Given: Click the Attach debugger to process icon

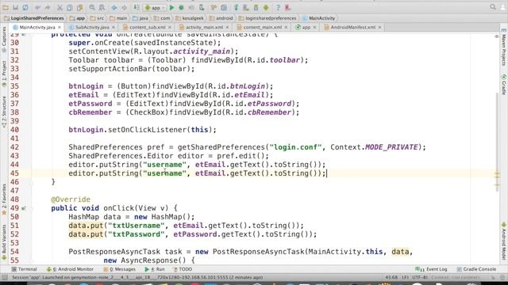Looking at the screenshot, I should [x=202, y=7].
